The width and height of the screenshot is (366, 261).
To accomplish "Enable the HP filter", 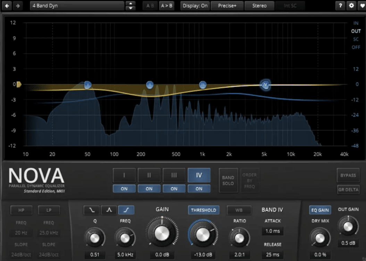I will pos(21,210).
